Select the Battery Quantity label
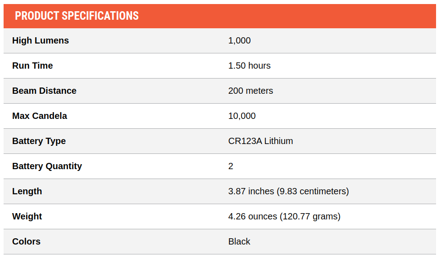The image size is (441, 258). [47, 166]
